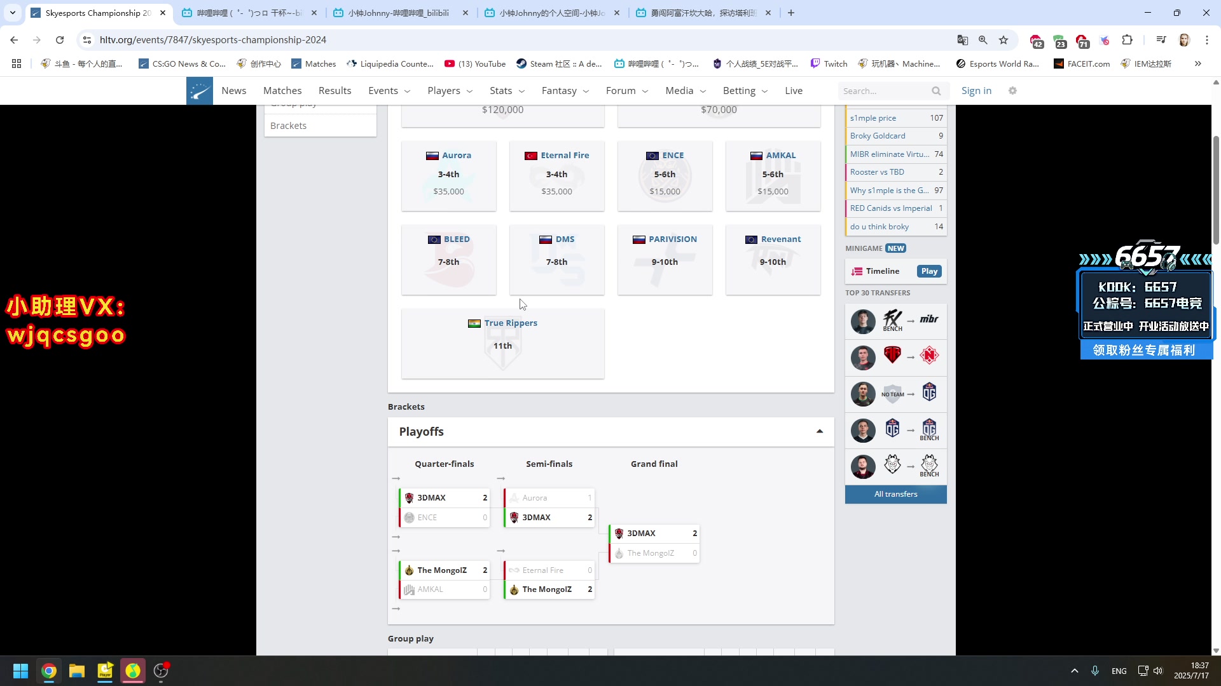Expand the Fantasy dropdown menu
The image size is (1221, 686).
click(565, 91)
